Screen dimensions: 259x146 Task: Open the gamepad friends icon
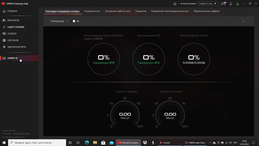223,4
